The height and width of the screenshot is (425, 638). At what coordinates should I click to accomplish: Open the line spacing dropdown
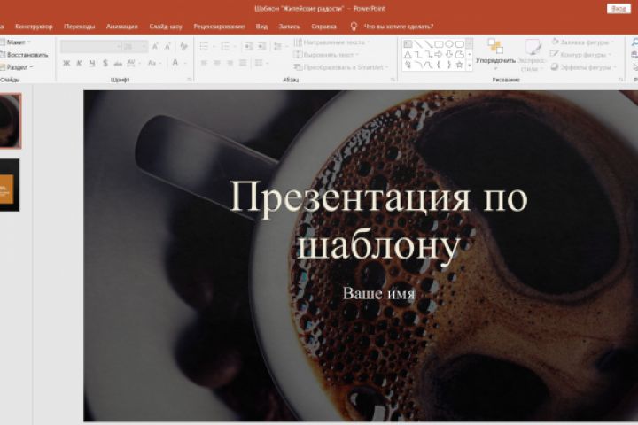(x=279, y=46)
